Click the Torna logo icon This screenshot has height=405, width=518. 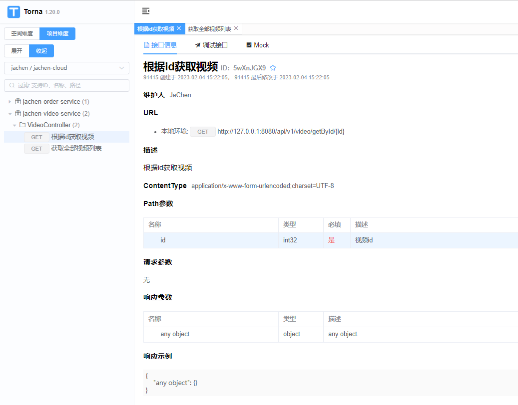pos(13,12)
